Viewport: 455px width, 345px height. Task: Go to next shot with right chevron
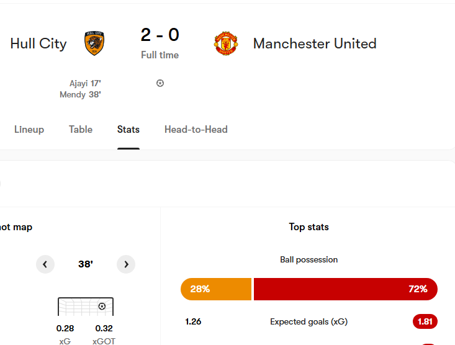(x=126, y=264)
